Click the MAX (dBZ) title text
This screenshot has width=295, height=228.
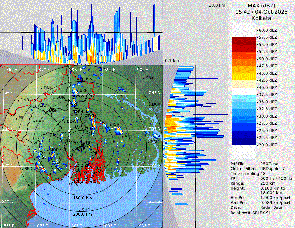[261, 6]
